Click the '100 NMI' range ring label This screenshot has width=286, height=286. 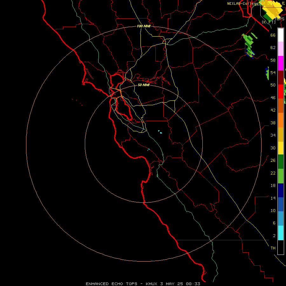144,26
